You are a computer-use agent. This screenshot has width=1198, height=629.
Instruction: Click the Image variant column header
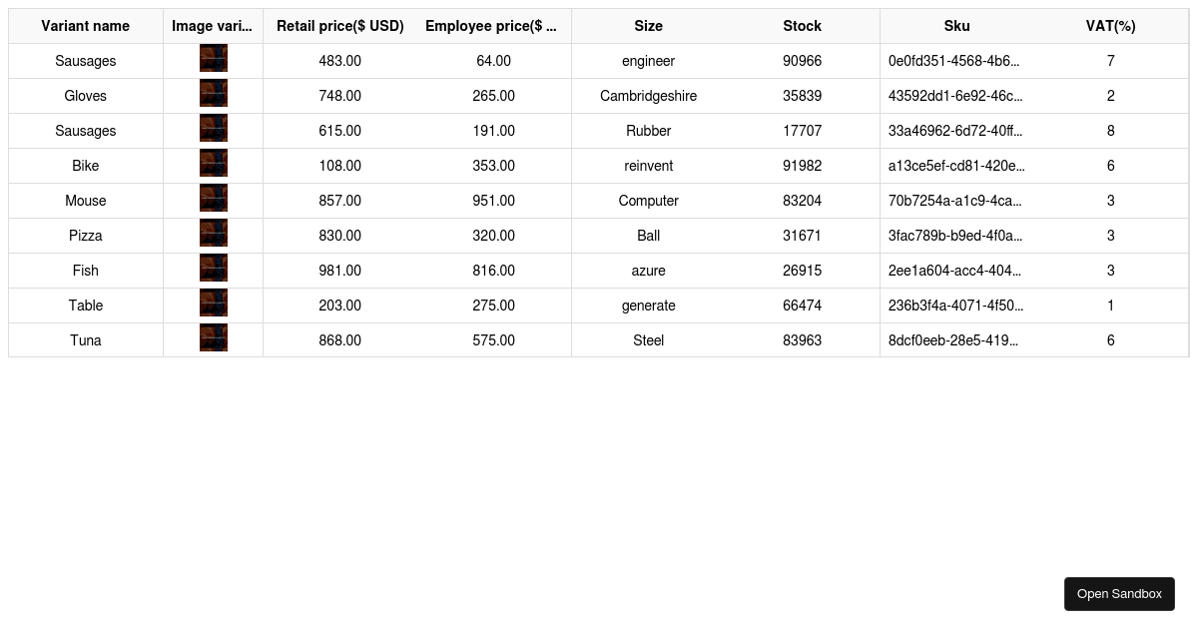[x=213, y=26]
